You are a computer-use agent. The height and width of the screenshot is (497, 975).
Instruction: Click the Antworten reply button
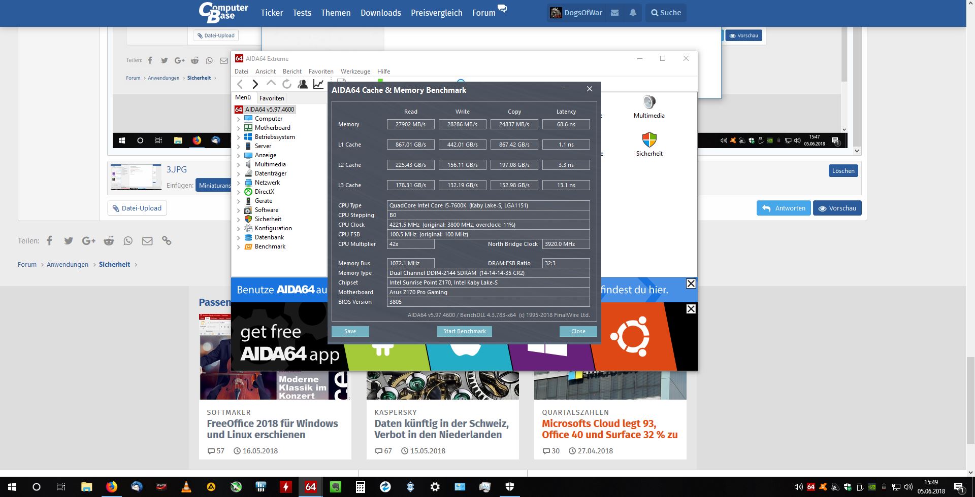[x=784, y=208]
